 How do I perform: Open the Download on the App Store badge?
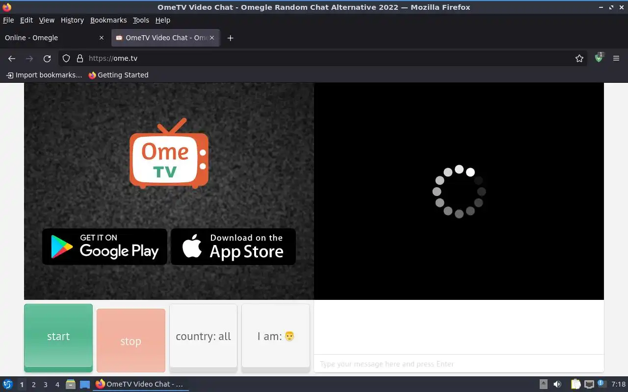[x=233, y=246]
